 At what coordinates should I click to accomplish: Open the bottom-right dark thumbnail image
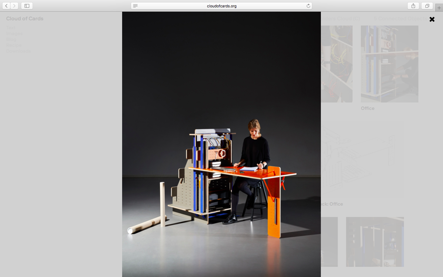[x=375, y=242]
